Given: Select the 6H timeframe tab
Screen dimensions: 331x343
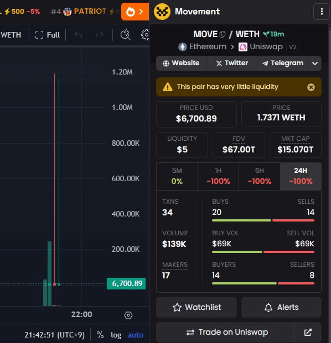Looking at the screenshot, I should (x=259, y=176).
